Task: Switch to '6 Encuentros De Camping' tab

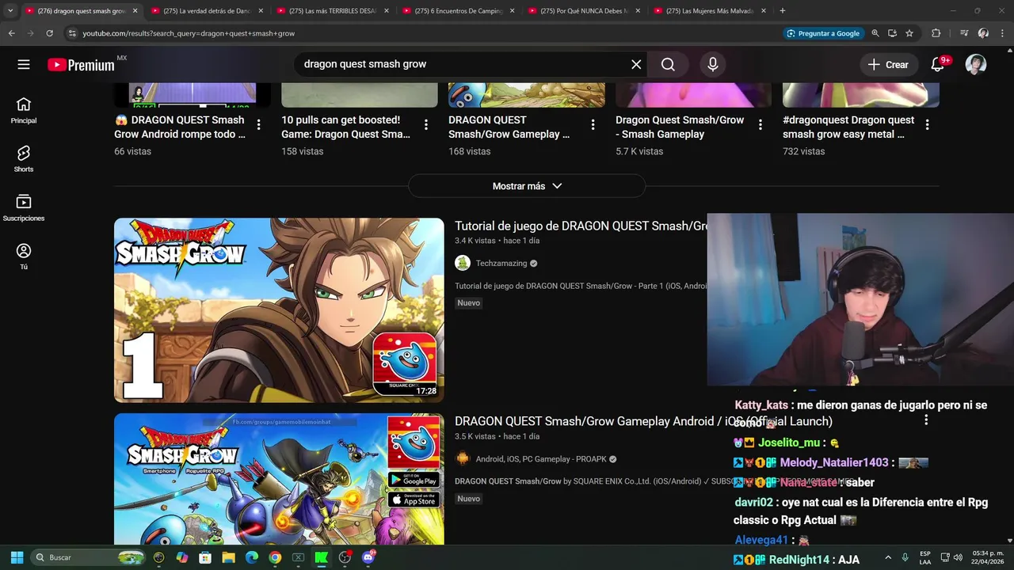Action: 459,11
